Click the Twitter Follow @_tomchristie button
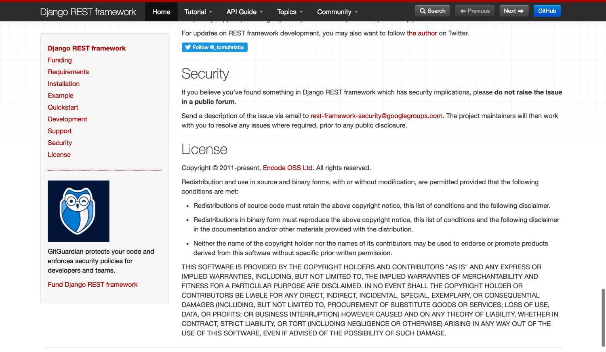606x352 pixels. (215, 47)
